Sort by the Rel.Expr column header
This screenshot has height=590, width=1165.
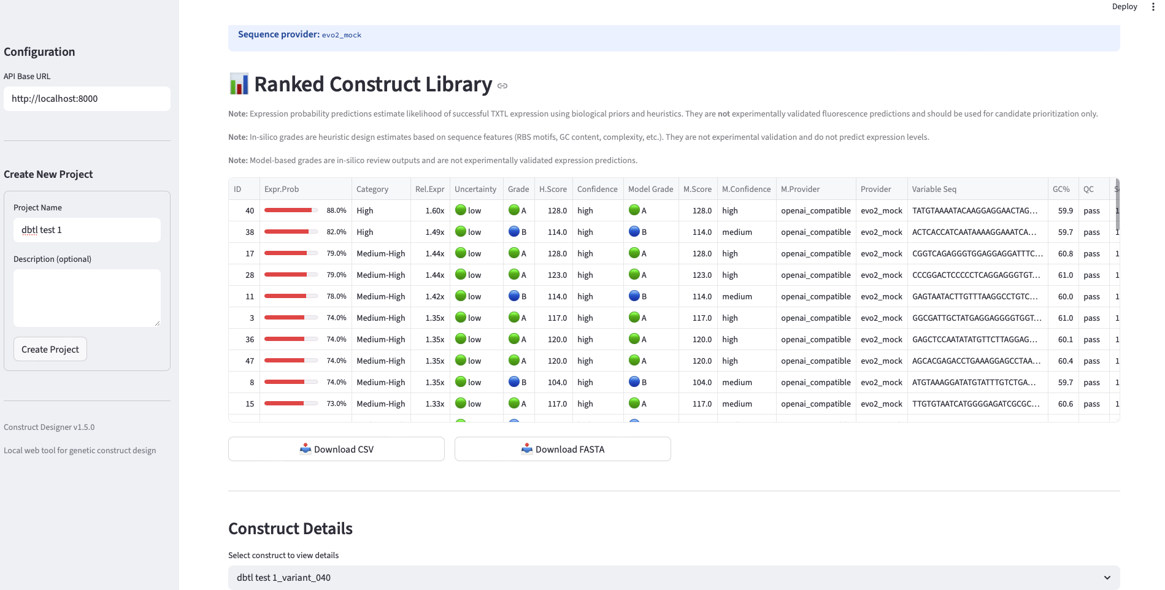pyautogui.click(x=430, y=189)
